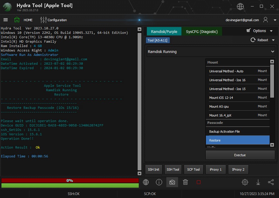
Task: Click the Mount group header
Action: (x=238, y=62)
